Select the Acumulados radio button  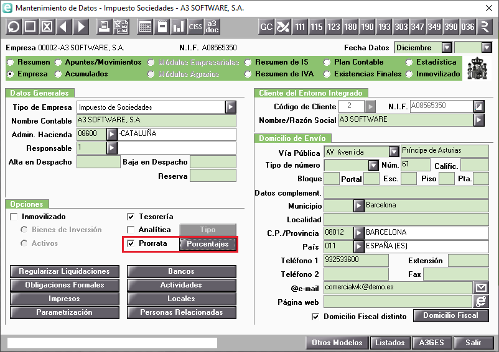tap(58, 74)
